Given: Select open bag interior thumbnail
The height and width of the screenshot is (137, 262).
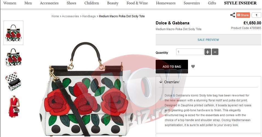Looking at the screenshot, I should [x=13, y=81].
